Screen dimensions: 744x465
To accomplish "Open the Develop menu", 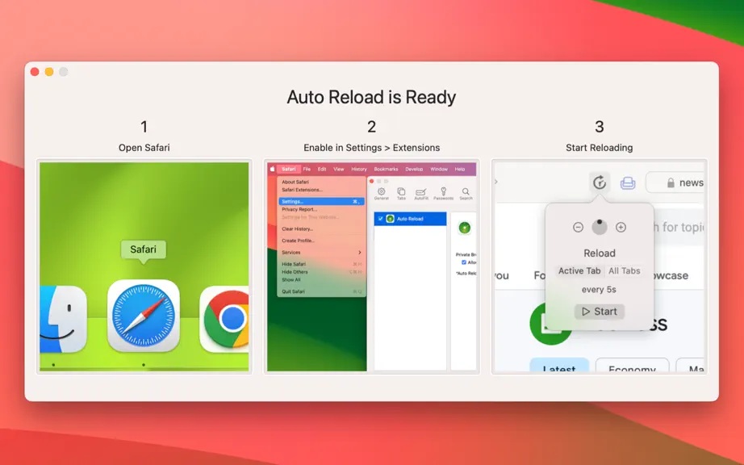I will 414,169.
